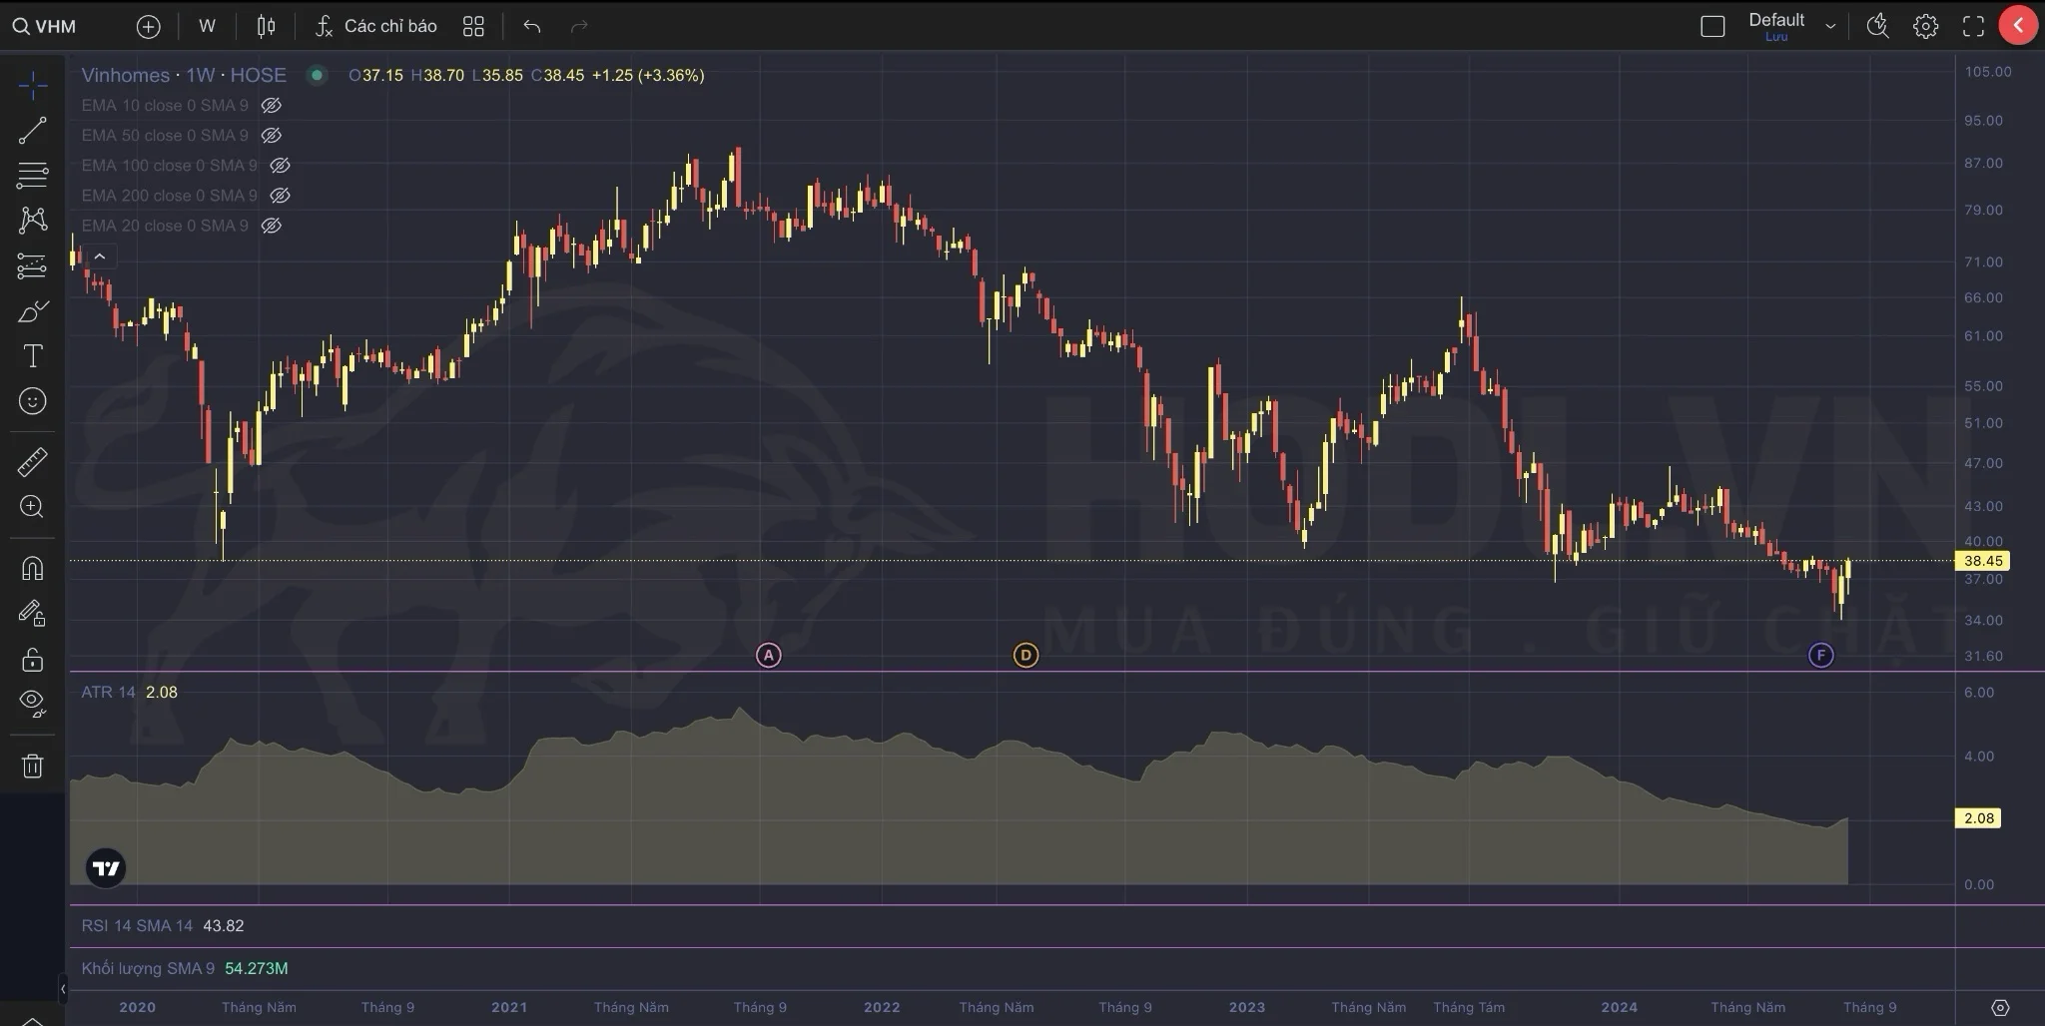This screenshot has width=2045, height=1026.
Task: Select the brush drawing tool
Action: click(32, 311)
